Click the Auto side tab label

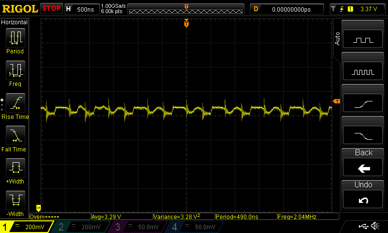point(337,39)
